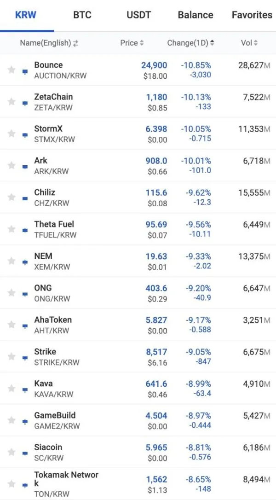Select the GameBuild price 4.504

click(156, 415)
